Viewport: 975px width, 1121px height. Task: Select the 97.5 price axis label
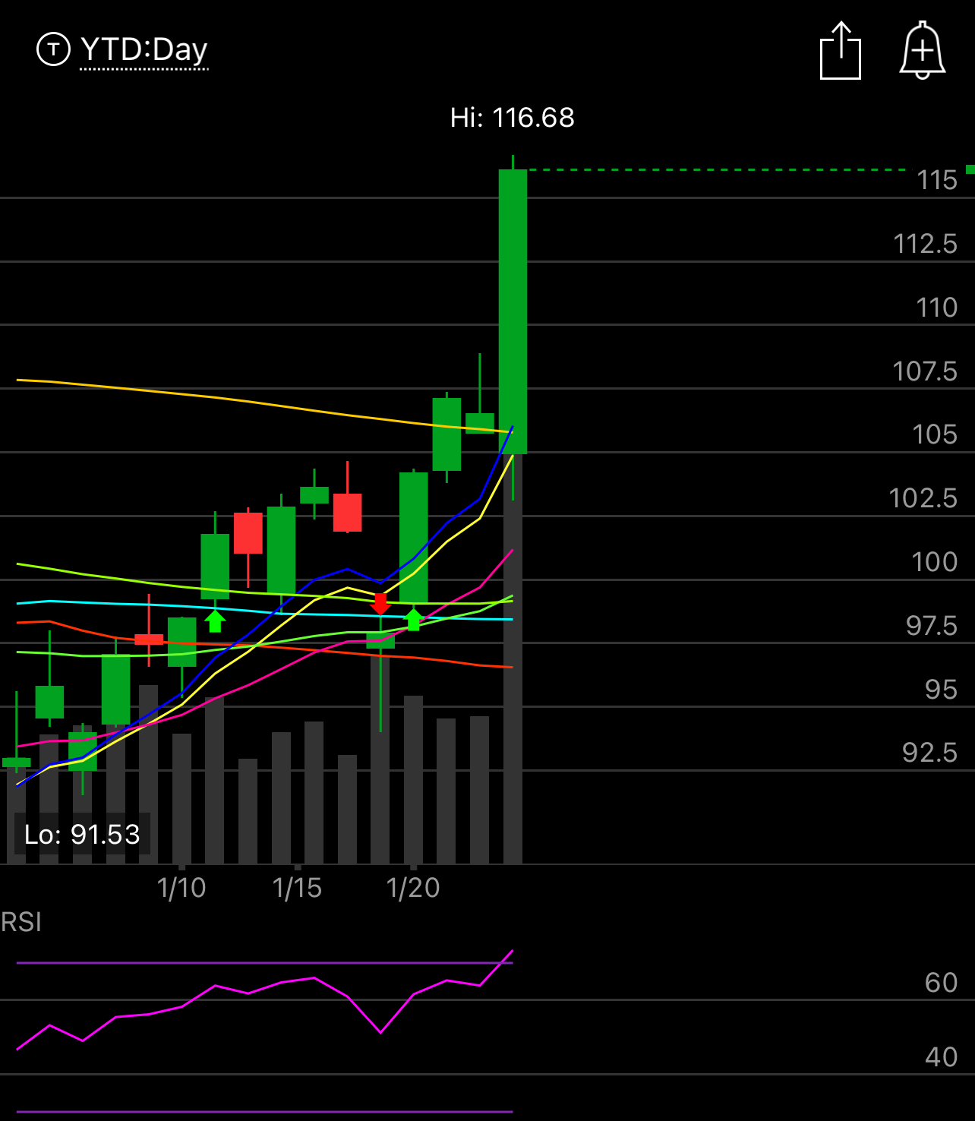pyautogui.click(x=932, y=627)
